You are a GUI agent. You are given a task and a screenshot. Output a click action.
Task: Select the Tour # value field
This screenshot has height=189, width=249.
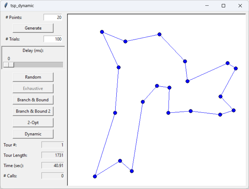53,145
